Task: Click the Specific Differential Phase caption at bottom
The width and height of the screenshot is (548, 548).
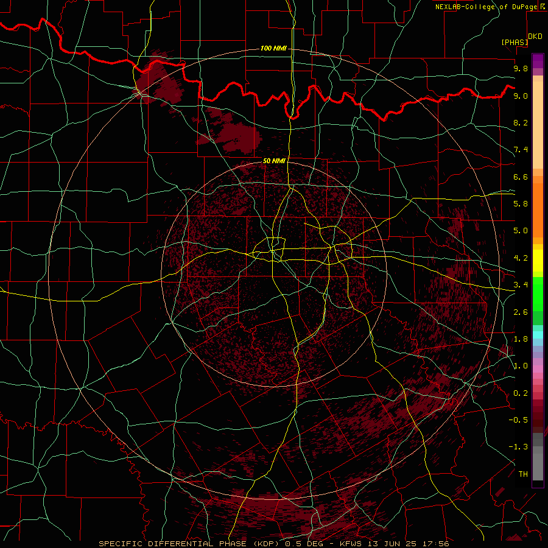Action: tap(273, 544)
